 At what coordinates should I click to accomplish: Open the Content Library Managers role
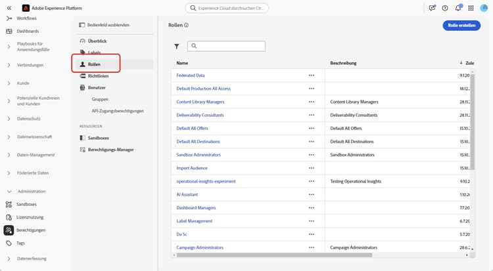click(200, 102)
